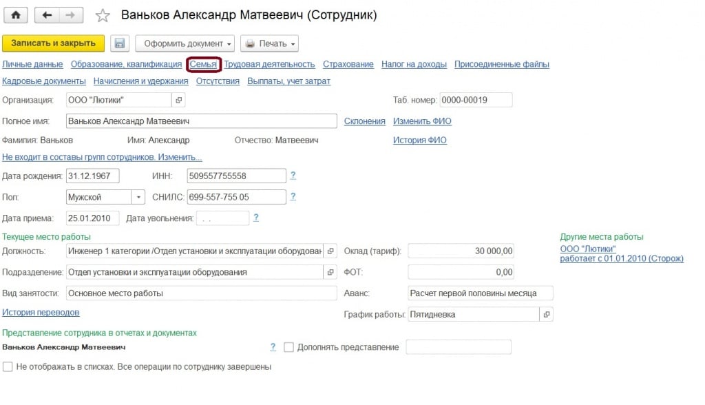Image resolution: width=705 pixels, height=405 pixels.
Task: Open the Должность field selection icon
Action: (x=330, y=251)
